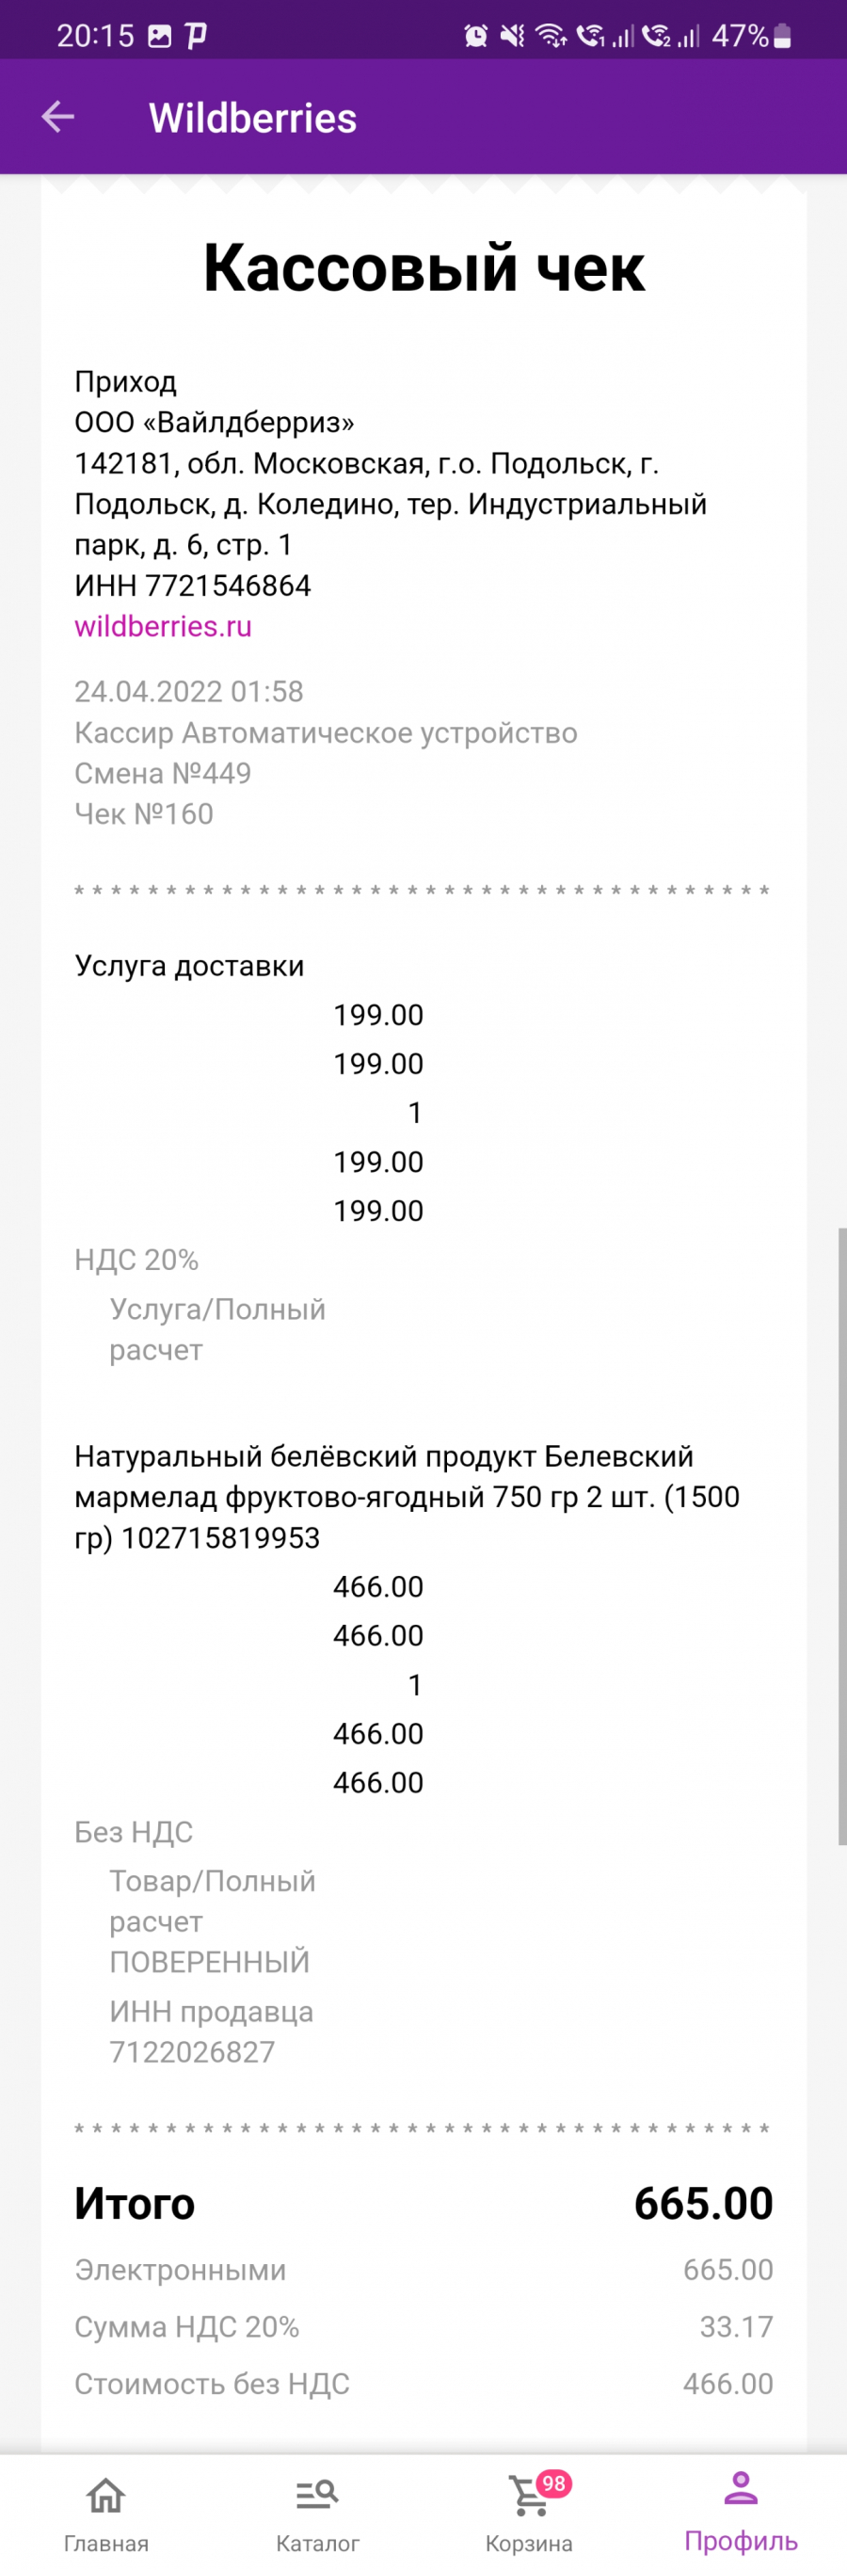847x2570 pixels.
Task: Tap the Кассовый чек heading
Action: pyautogui.click(x=424, y=267)
